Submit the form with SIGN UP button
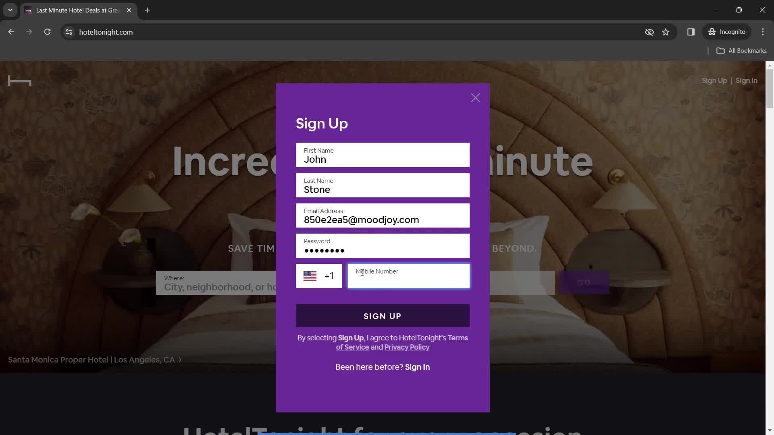This screenshot has width=774, height=435. point(383,316)
